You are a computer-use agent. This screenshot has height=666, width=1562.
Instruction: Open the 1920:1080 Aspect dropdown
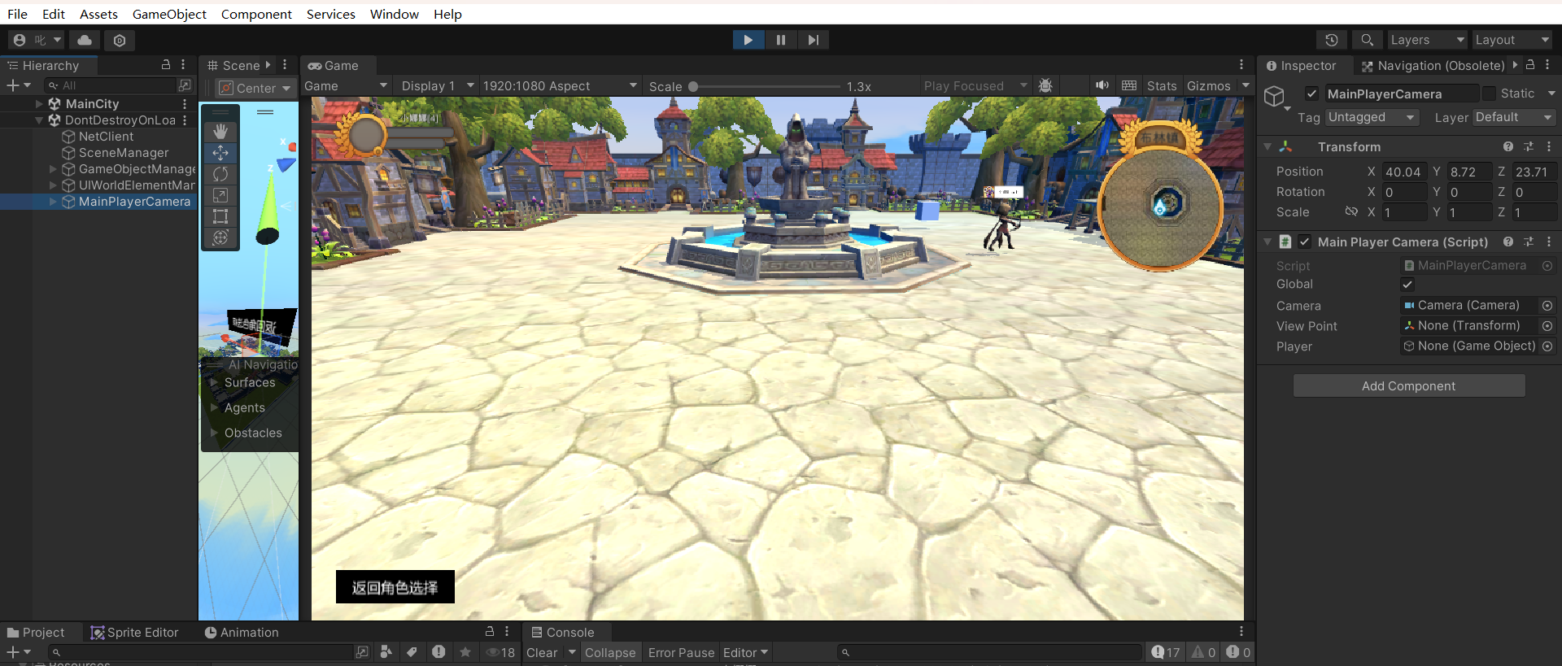coord(560,86)
